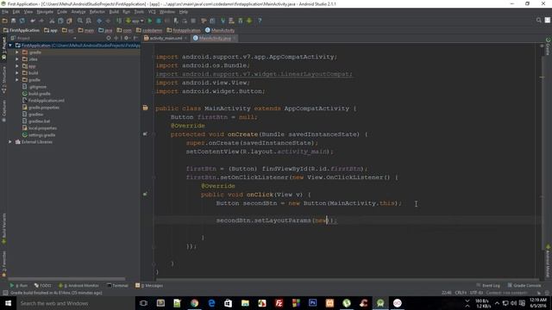This screenshot has height=310, width=552.
Task: Open the Refactor menu
Action: click(x=97, y=11)
